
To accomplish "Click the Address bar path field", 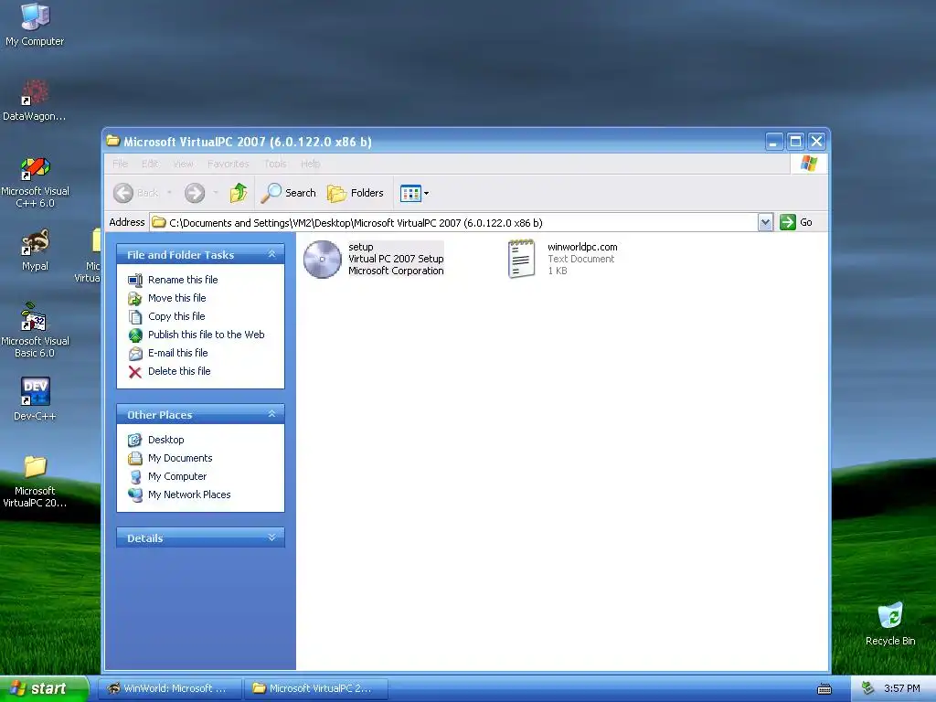I will 453,223.
